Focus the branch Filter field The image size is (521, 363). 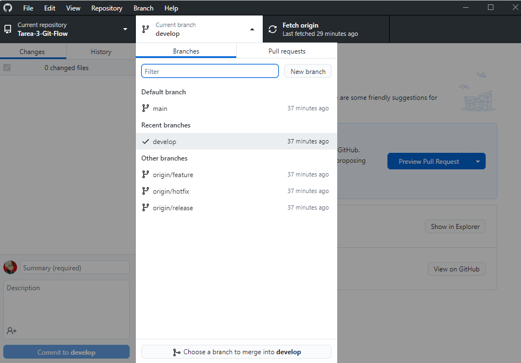coord(210,71)
